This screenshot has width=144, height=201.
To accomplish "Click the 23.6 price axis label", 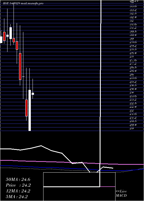I will pyautogui.click(x=133, y=96).
